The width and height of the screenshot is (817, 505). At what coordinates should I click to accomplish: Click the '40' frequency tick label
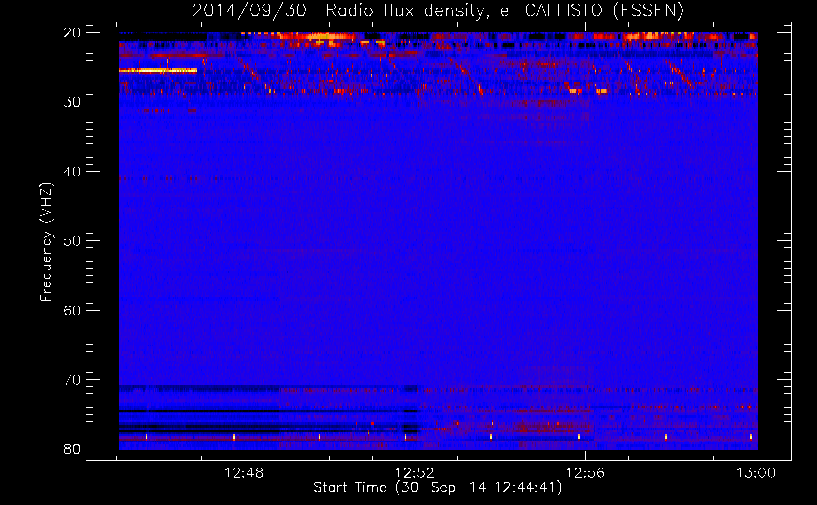click(73, 172)
